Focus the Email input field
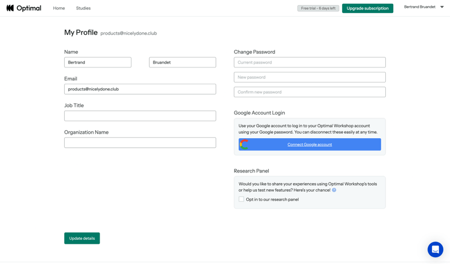The image size is (450, 264). click(x=140, y=89)
